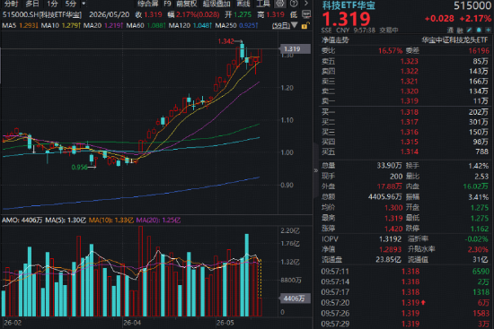Select MA20 1.219 indicator label
Screen dimensions: 494x329
(x=103, y=25)
